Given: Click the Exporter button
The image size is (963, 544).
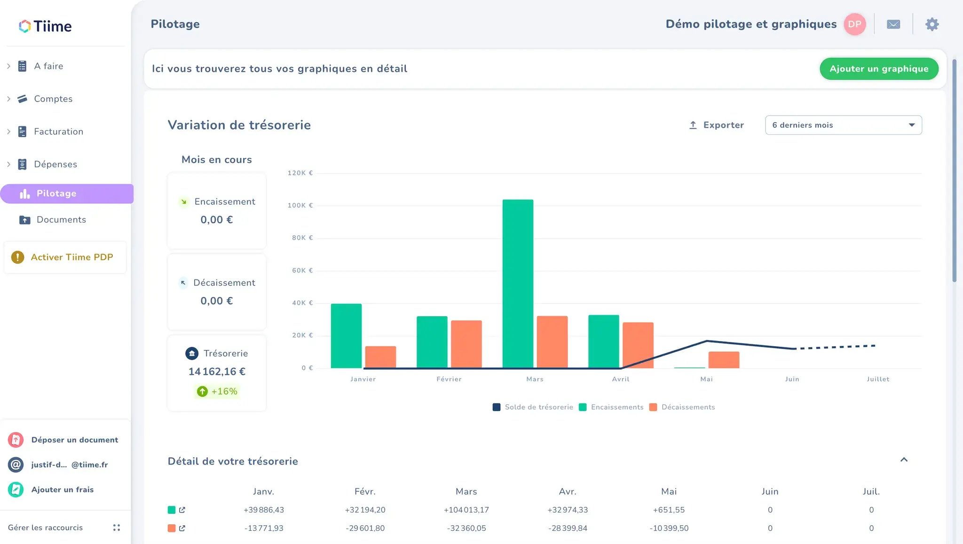Looking at the screenshot, I should point(716,125).
